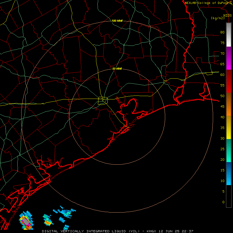233x233 pixels.
Task: Select the blue segment of the color bar
Action: (x=229, y=173)
